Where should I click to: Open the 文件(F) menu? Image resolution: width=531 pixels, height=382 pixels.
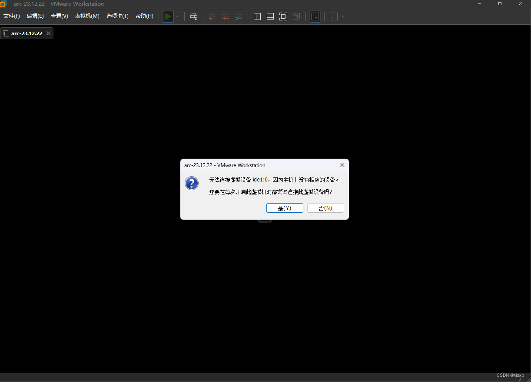(x=12, y=16)
